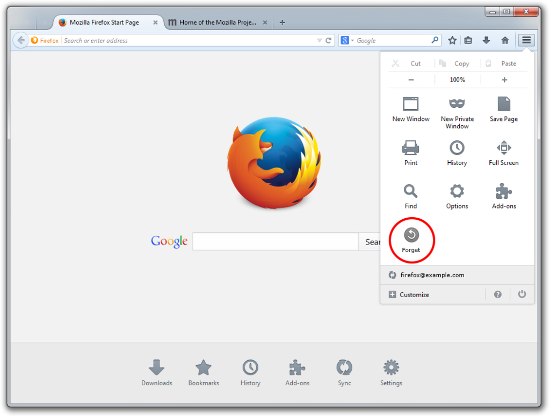Open Add-ons on the start page
The height and width of the screenshot is (417, 550).
pyautogui.click(x=298, y=373)
